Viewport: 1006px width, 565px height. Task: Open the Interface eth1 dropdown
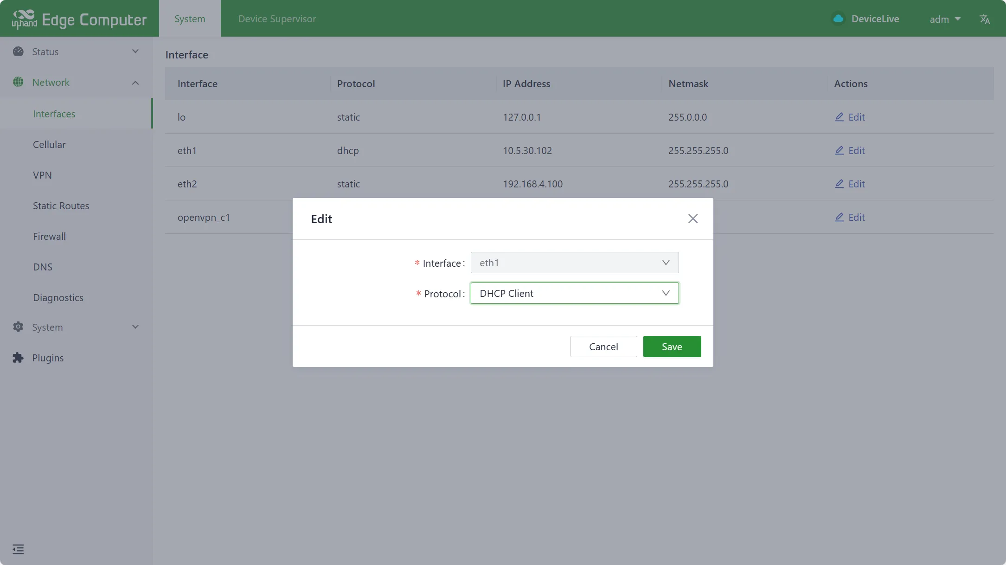pos(575,263)
